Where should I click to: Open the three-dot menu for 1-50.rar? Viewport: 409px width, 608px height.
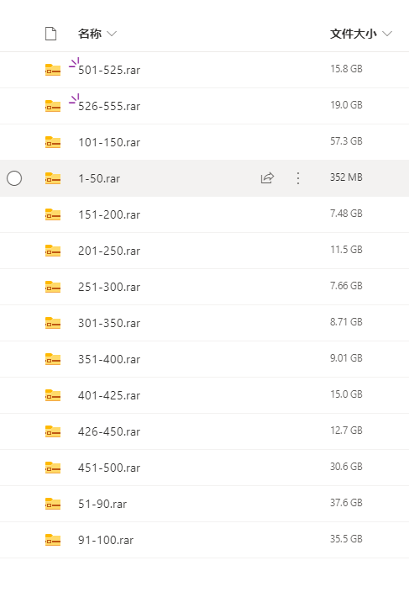pos(298,178)
